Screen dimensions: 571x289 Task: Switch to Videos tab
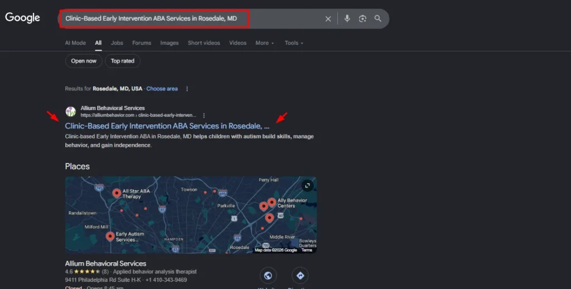[x=238, y=43]
